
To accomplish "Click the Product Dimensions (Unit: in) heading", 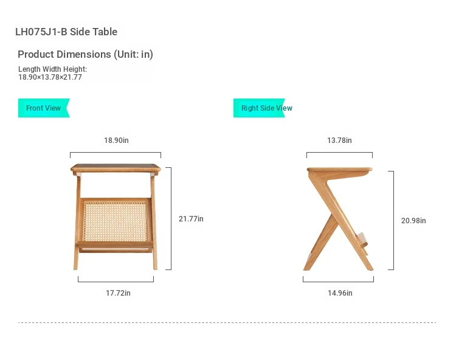I will click(85, 54).
